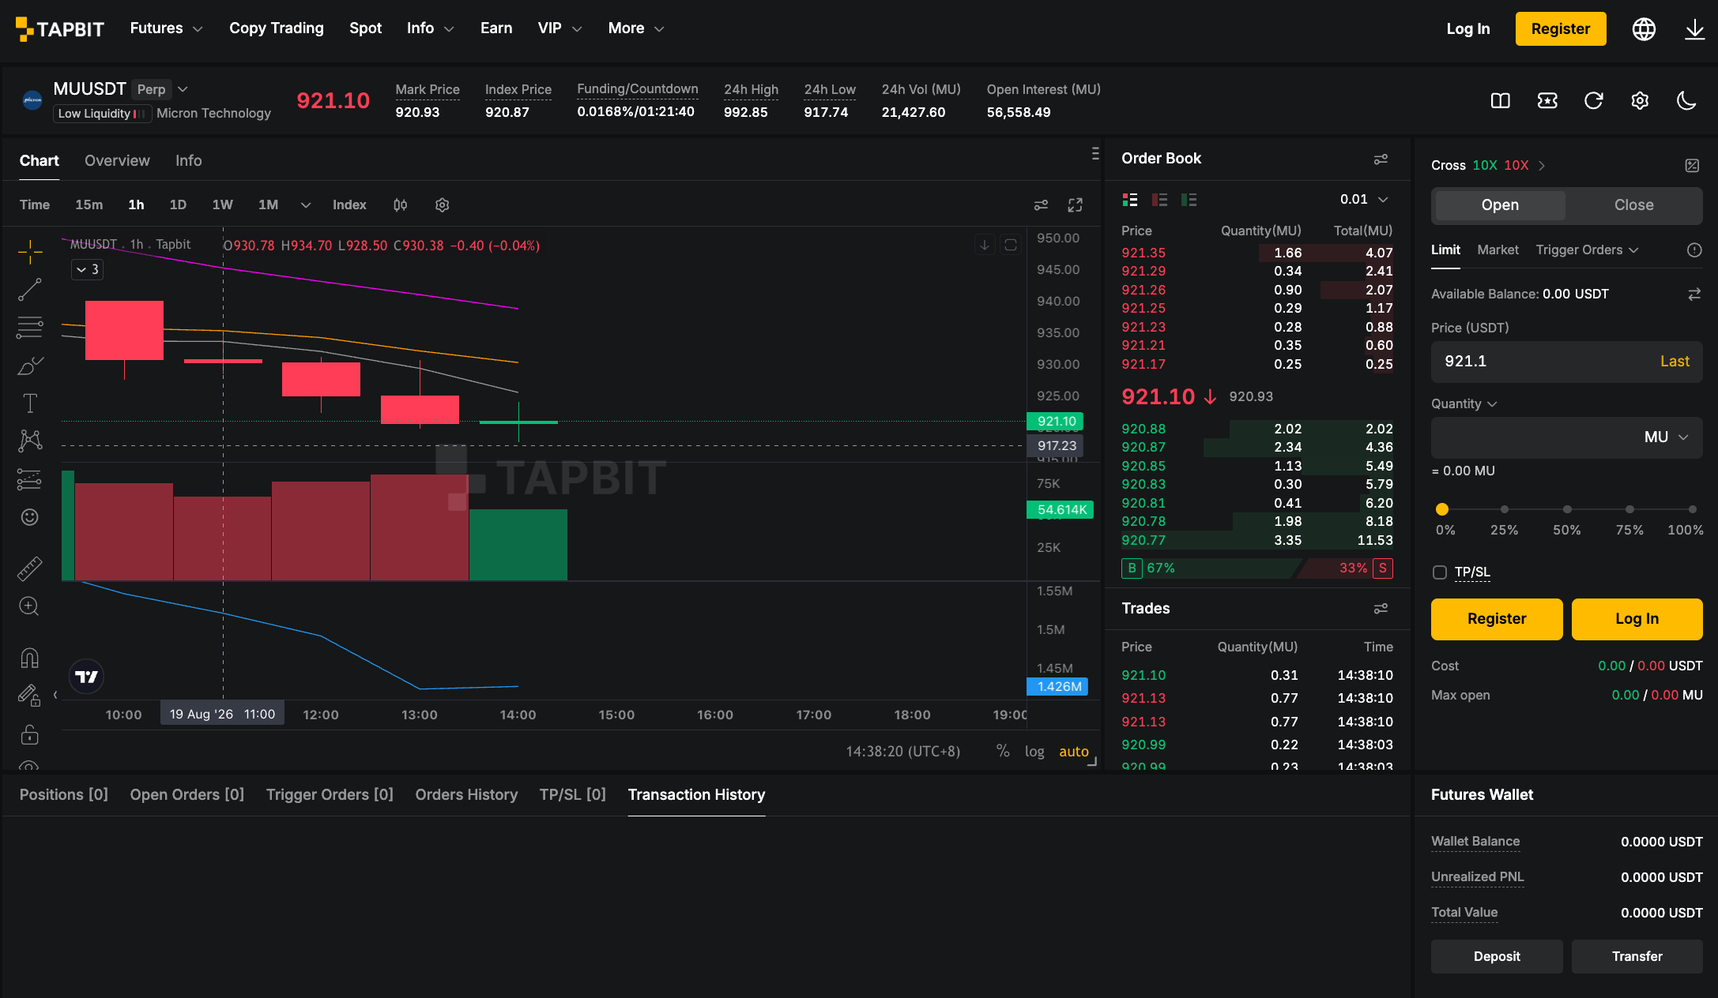Toggle log scale on chart
The width and height of the screenshot is (1718, 998).
(x=1034, y=752)
